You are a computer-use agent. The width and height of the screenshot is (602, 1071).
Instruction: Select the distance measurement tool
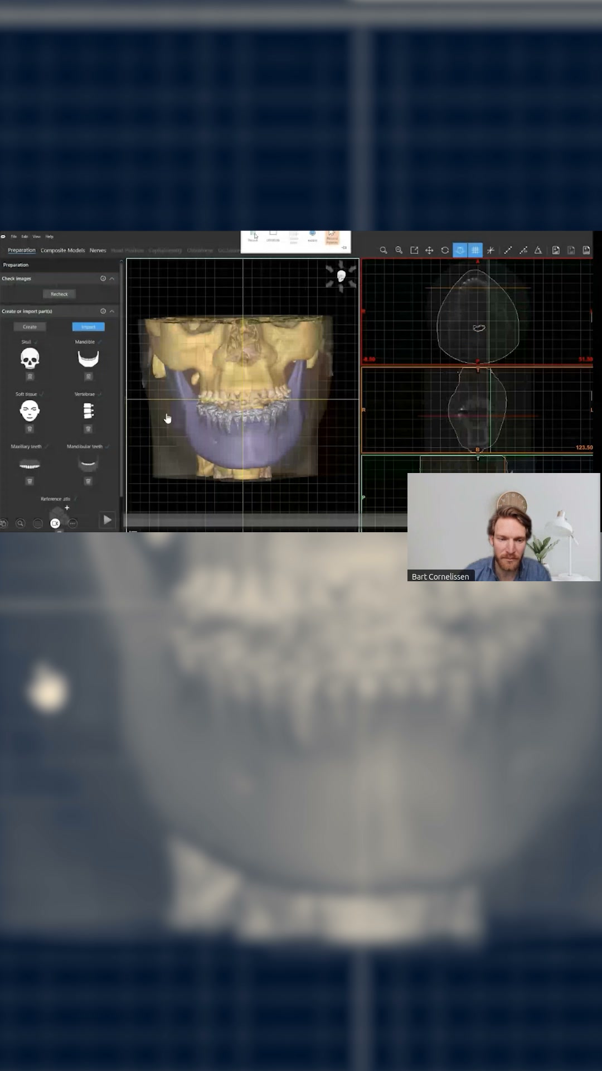coord(508,250)
